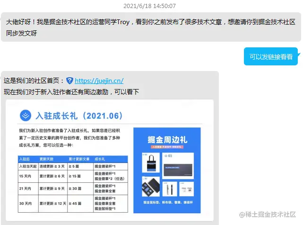Click the "累计更新 ≥ 12 天" cell
The height and width of the screenshot is (225, 303).
click(x=53, y=204)
